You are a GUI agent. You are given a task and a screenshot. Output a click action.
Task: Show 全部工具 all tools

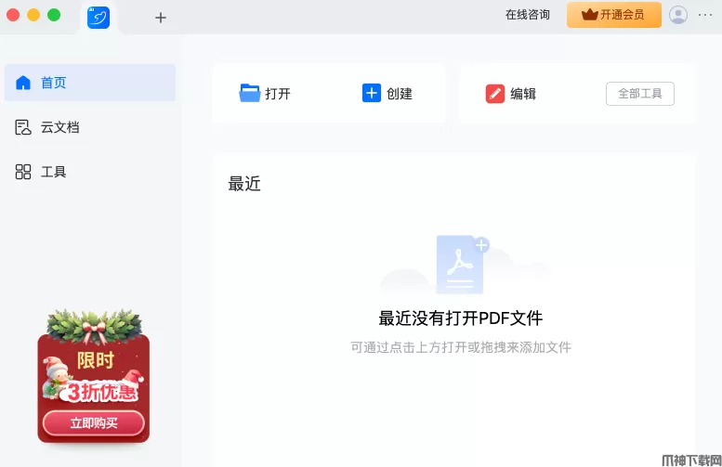click(x=639, y=94)
